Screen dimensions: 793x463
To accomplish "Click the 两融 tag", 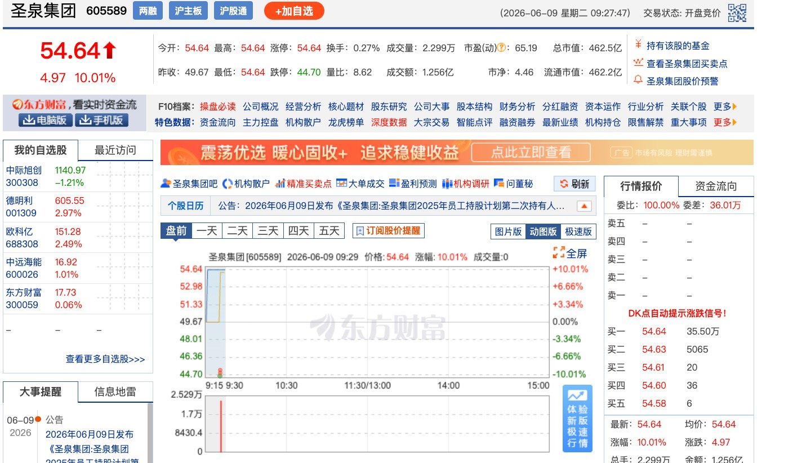I will (x=148, y=11).
